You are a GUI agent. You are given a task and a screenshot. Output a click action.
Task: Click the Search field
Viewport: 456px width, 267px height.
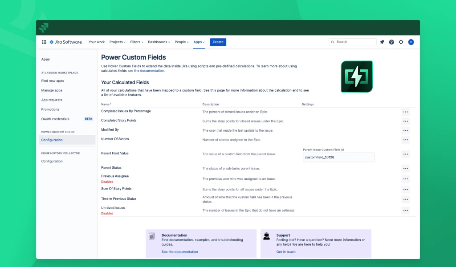tap(353, 42)
